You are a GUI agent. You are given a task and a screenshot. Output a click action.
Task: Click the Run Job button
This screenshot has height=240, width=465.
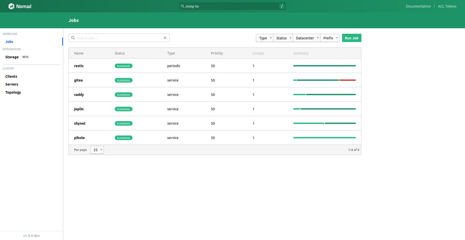[x=351, y=38]
